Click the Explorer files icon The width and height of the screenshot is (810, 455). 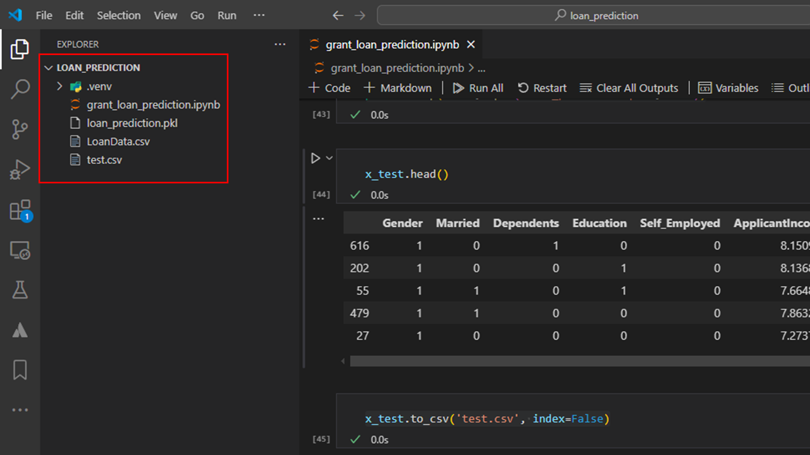click(20, 49)
